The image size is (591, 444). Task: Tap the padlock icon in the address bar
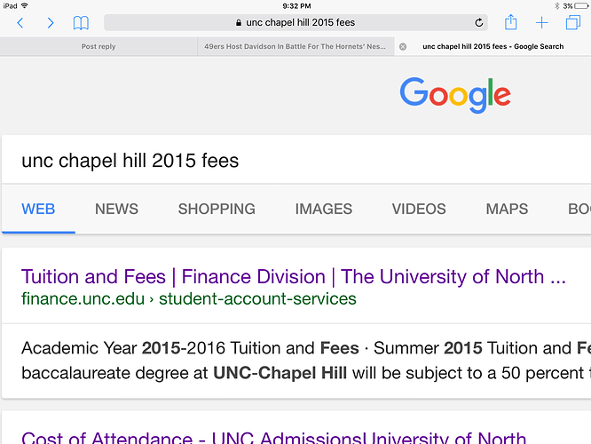coord(238,22)
